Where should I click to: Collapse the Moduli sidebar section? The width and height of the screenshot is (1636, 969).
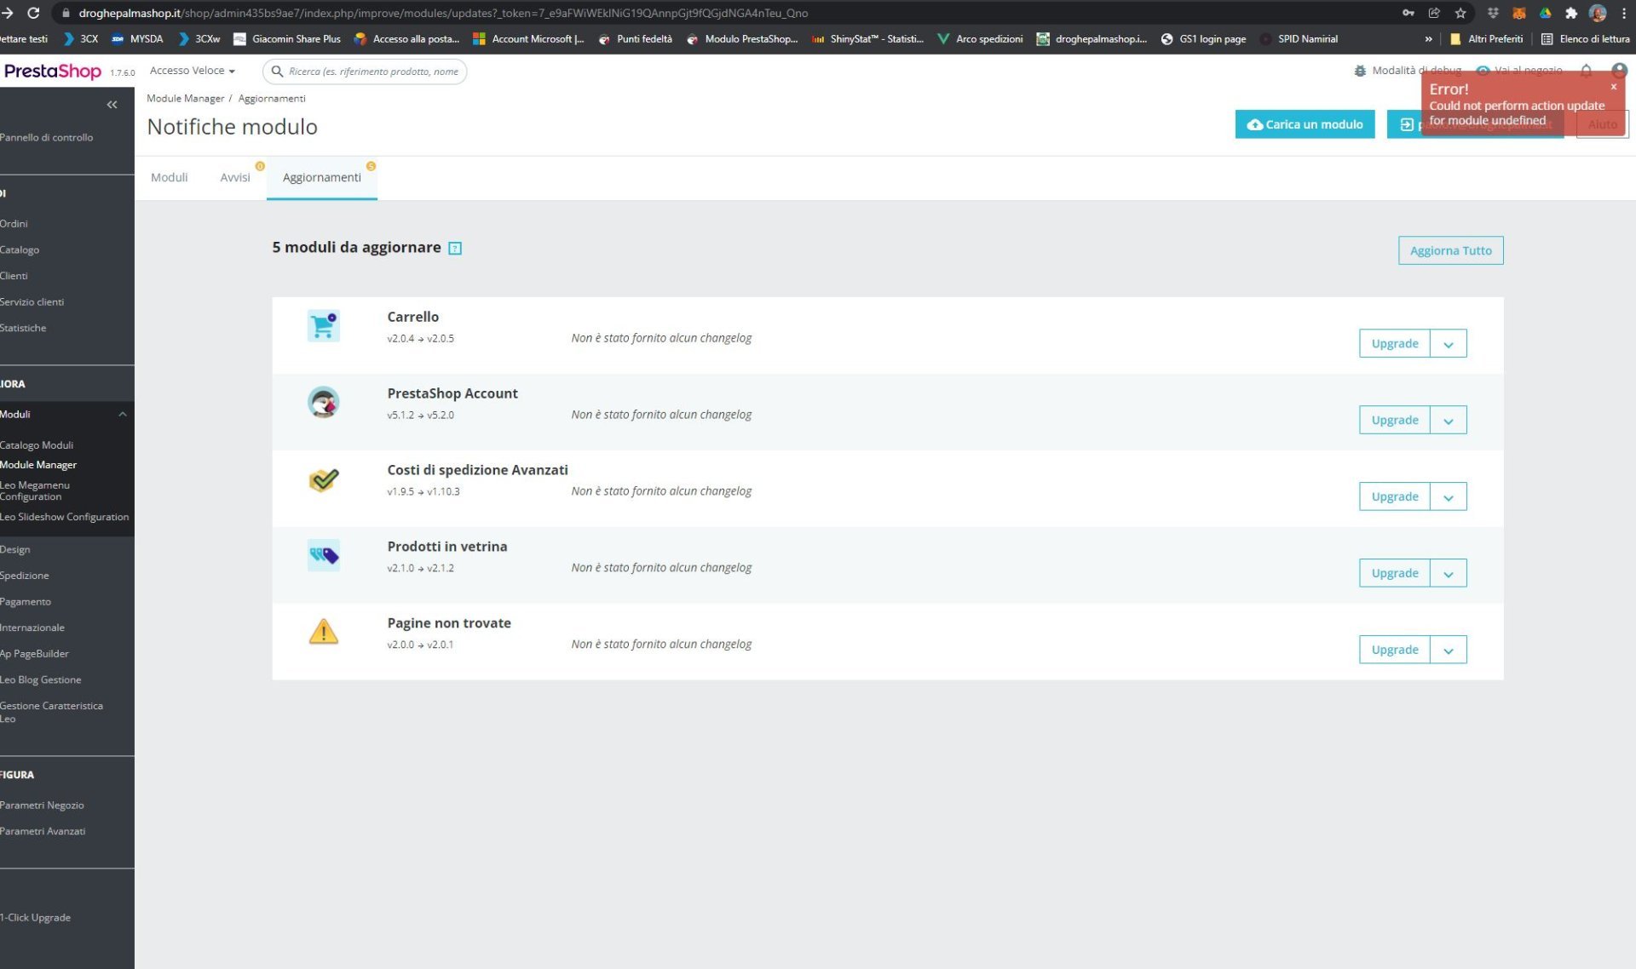click(x=122, y=415)
